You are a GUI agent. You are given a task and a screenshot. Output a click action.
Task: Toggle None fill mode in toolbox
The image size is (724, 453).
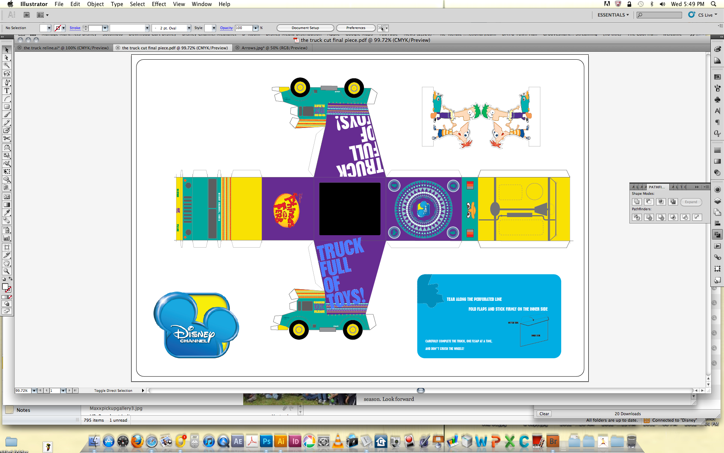tap(10, 297)
